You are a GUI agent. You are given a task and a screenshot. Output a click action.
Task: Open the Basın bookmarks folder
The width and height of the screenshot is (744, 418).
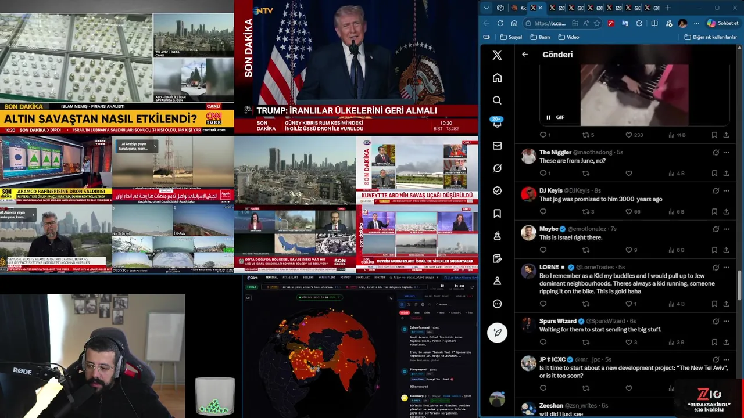[x=540, y=37]
